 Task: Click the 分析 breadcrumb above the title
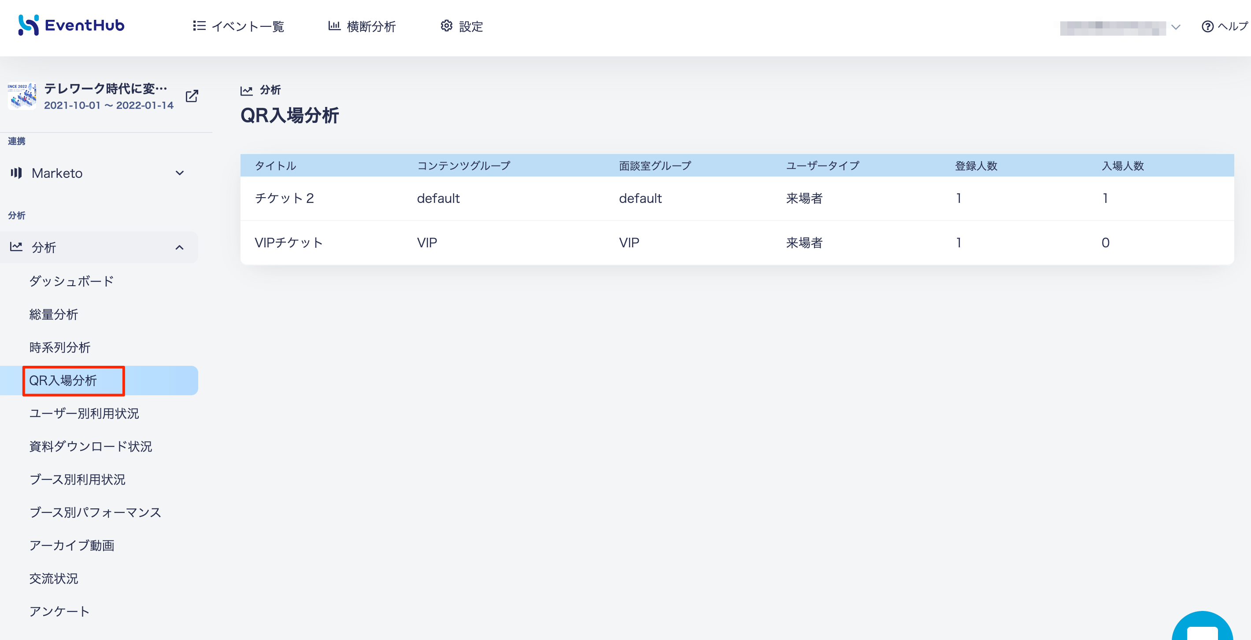coord(270,90)
